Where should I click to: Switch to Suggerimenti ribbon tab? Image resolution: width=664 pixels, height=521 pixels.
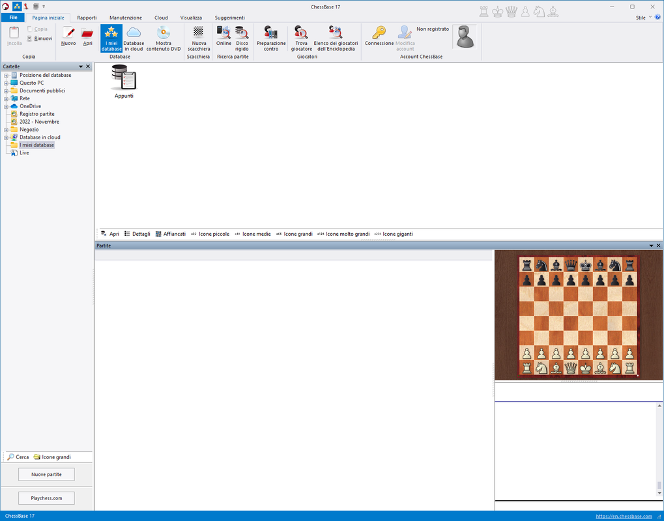pos(229,18)
